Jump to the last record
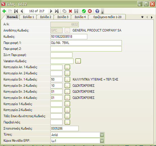 point(57,11)
